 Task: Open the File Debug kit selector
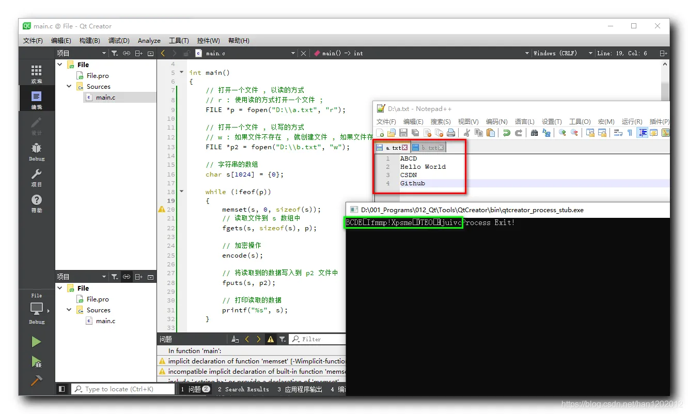point(36,309)
